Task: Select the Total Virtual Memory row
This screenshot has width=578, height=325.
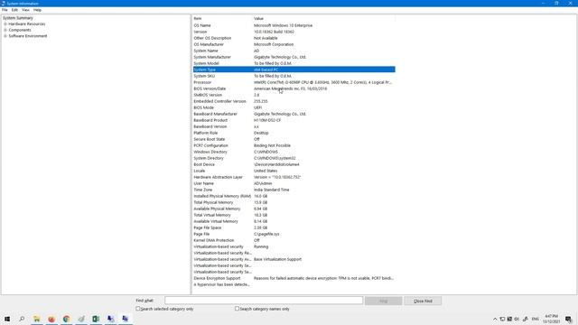Action: 294,215
